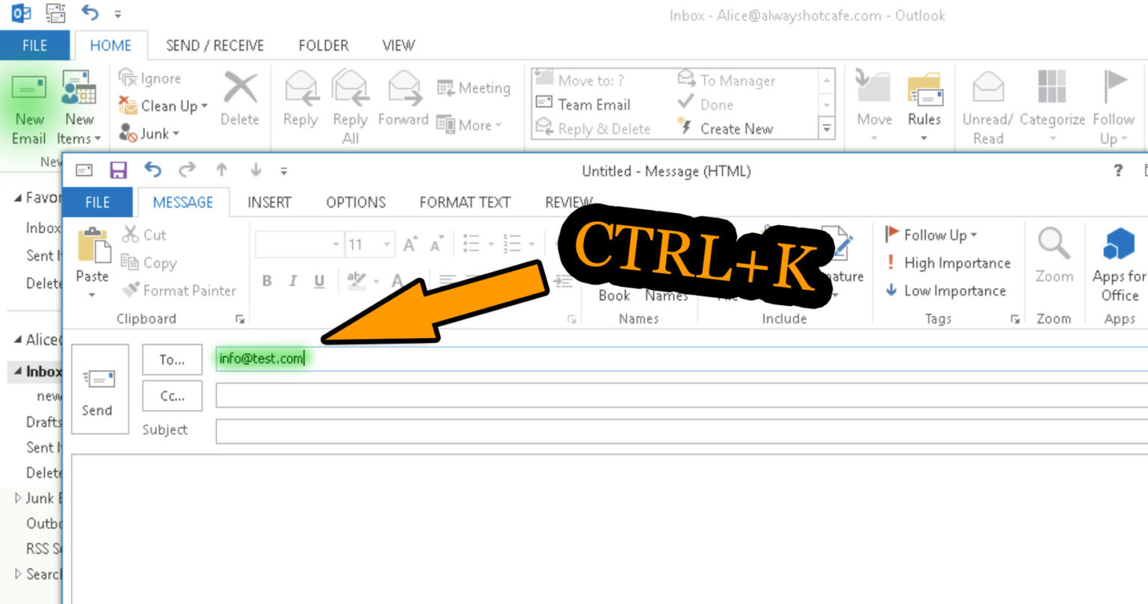Click the New Email icon
Screen dimensions: 1148x604
29,90
